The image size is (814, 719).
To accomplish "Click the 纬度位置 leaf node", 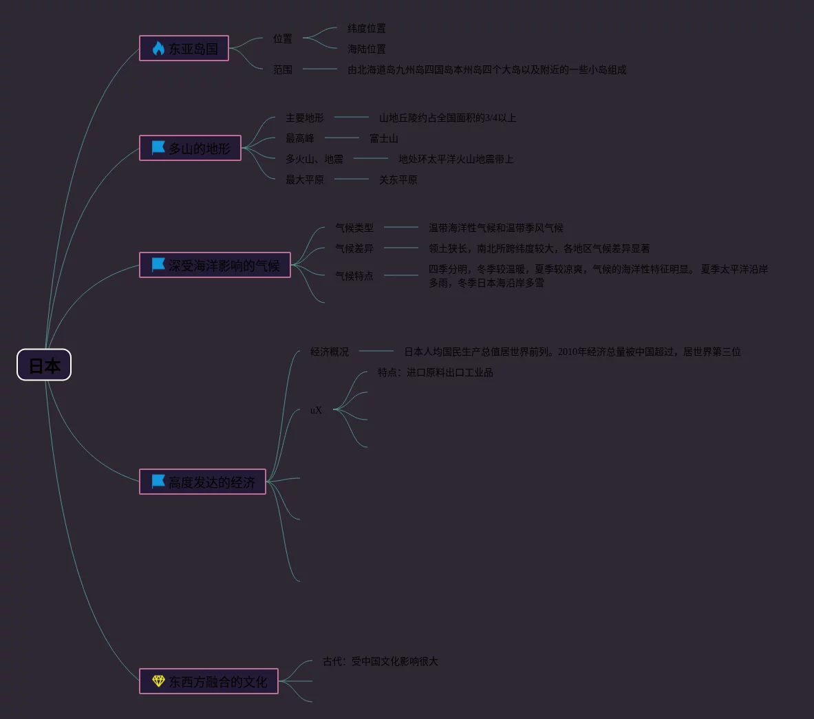I will [366, 28].
